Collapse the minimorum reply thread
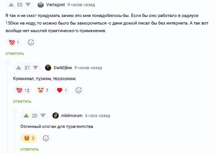The width and height of the screenshot is (216, 154). point(15,111)
